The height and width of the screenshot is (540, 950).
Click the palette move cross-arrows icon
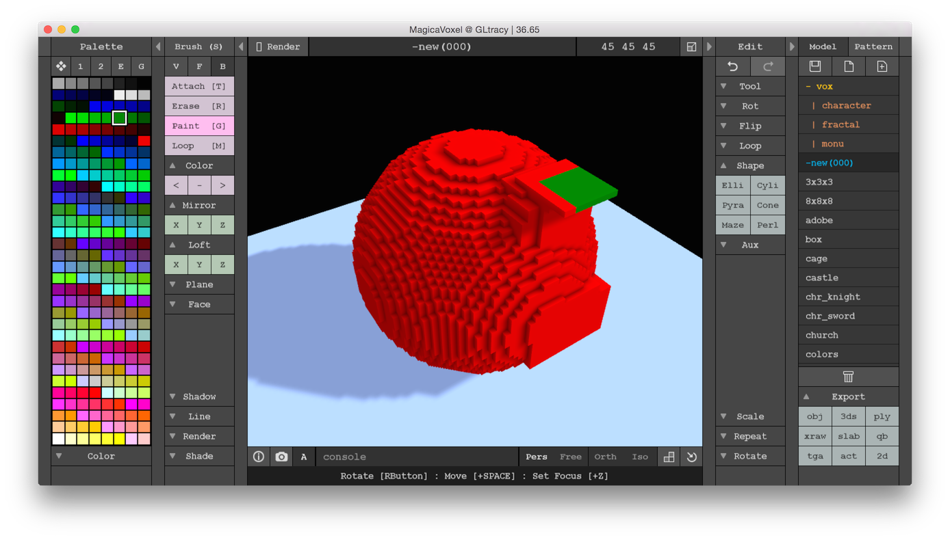pyautogui.click(x=61, y=66)
